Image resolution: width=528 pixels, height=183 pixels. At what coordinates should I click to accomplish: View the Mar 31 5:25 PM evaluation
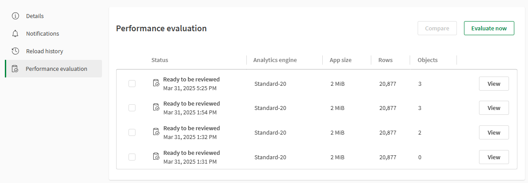(494, 83)
